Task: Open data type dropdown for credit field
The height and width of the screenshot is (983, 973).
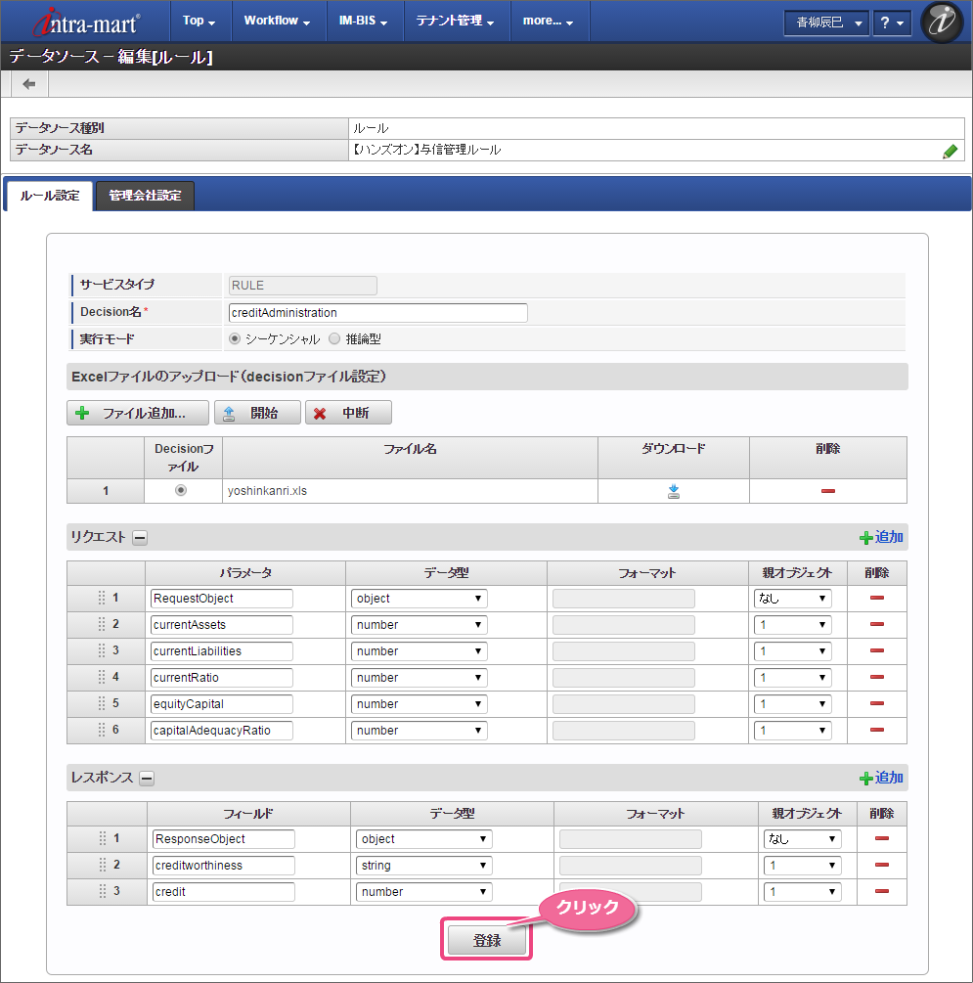Action: (x=423, y=892)
